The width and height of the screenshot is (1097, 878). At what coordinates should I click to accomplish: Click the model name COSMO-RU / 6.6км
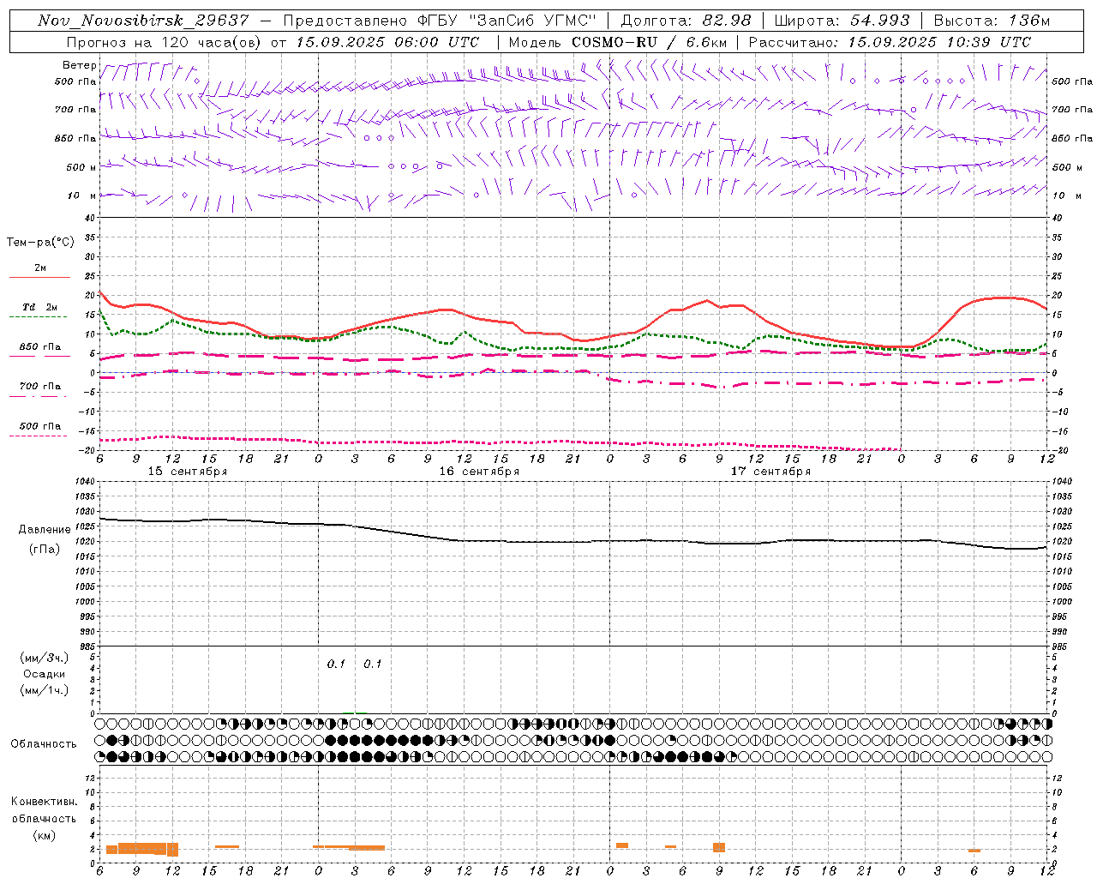(649, 42)
